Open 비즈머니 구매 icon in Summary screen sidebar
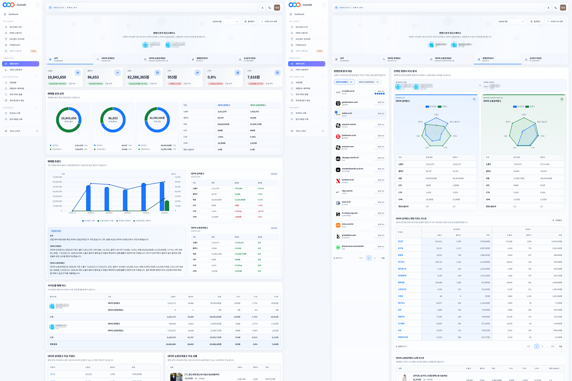This screenshot has width=572, height=381. point(6,113)
